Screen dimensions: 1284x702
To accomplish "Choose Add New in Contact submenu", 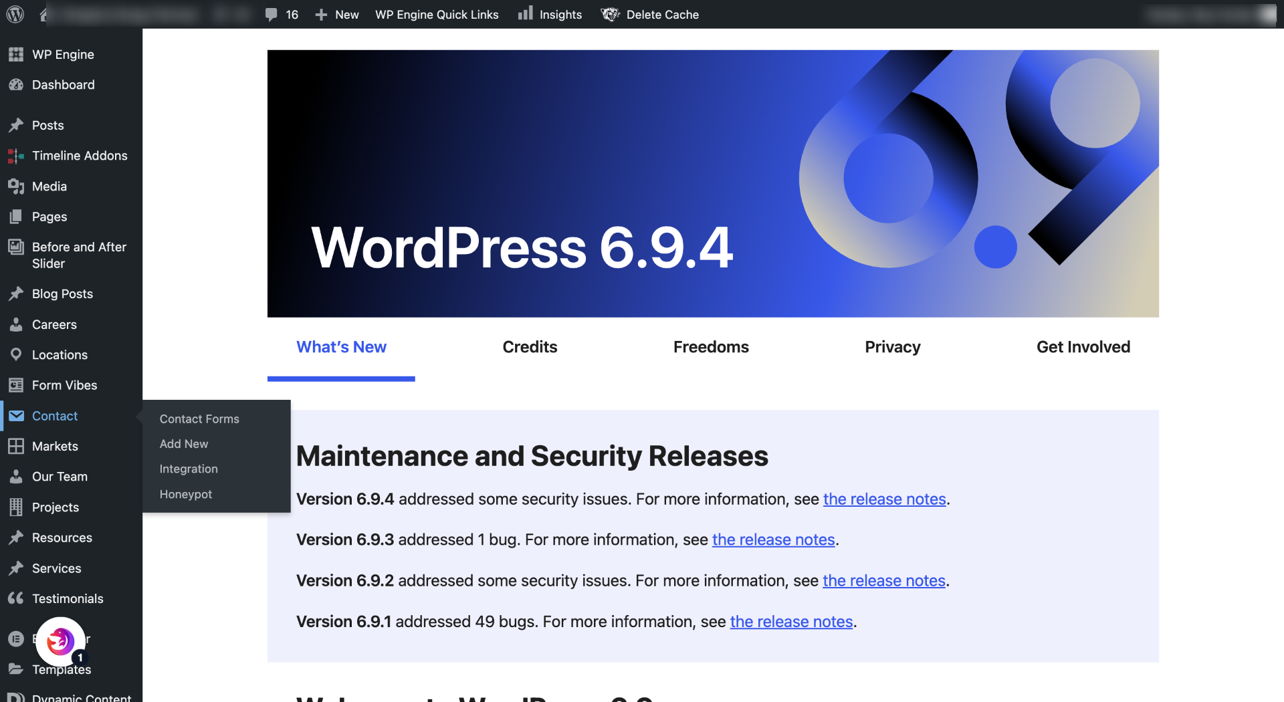I will [184, 444].
